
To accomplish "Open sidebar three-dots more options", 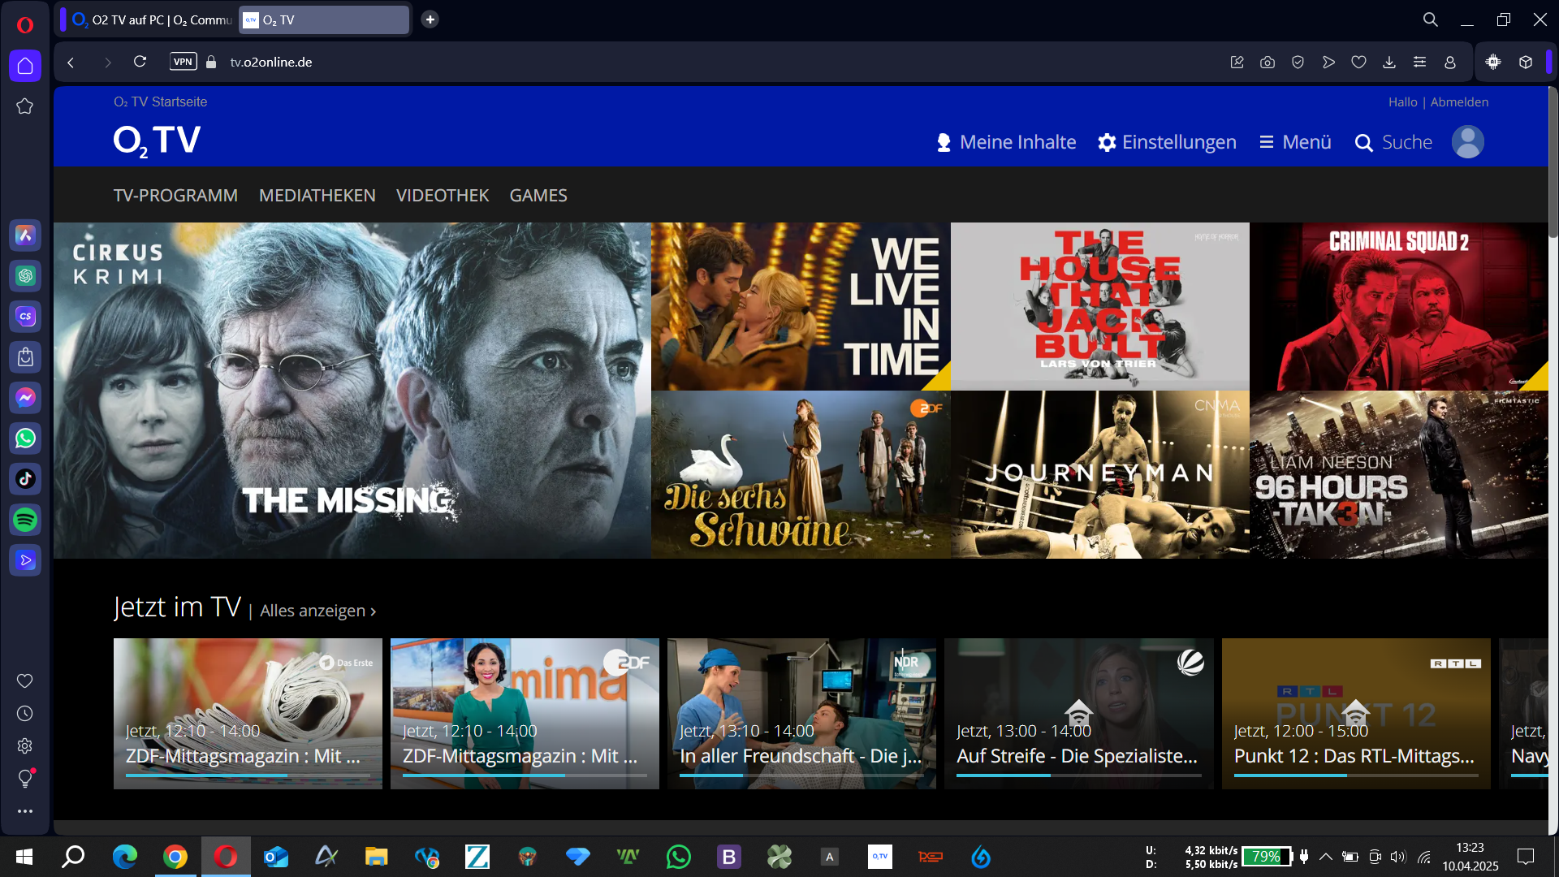I will (x=25, y=811).
